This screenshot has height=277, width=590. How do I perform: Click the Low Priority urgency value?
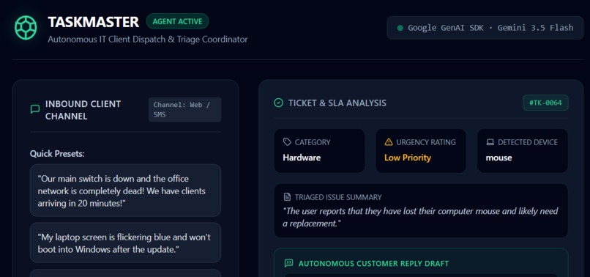point(408,158)
